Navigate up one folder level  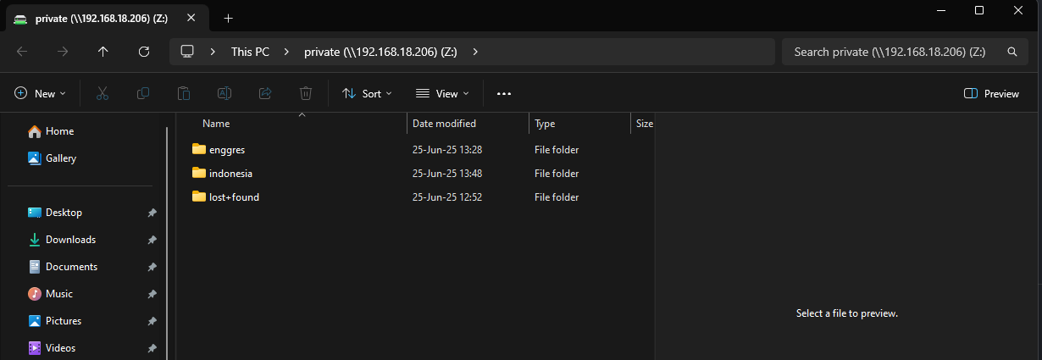103,52
